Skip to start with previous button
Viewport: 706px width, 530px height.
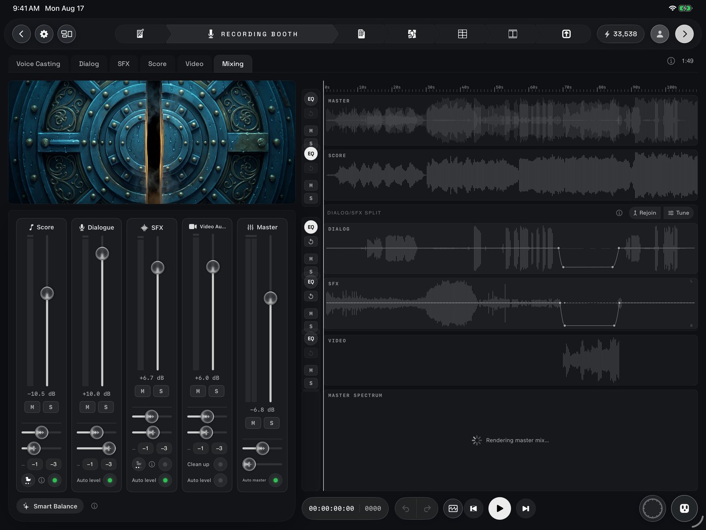473,508
